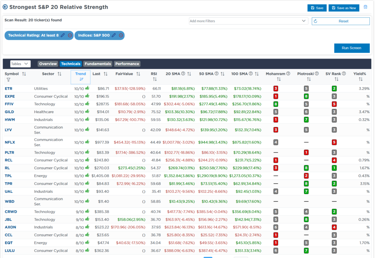Open the Piotroski help icon
375x258 pixels.
coord(317,74)
